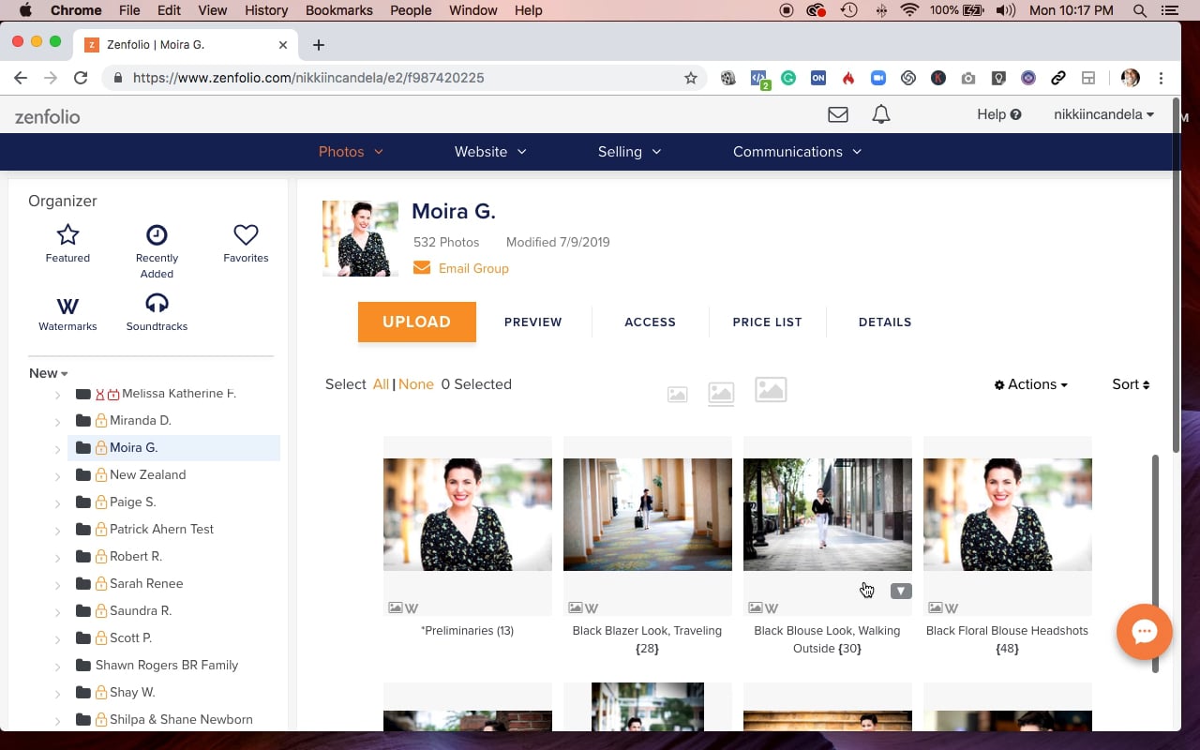The image size is (1200, 750).
Task: Open a new browser tab
Action: pyautogui.click(x=319, y=45)
